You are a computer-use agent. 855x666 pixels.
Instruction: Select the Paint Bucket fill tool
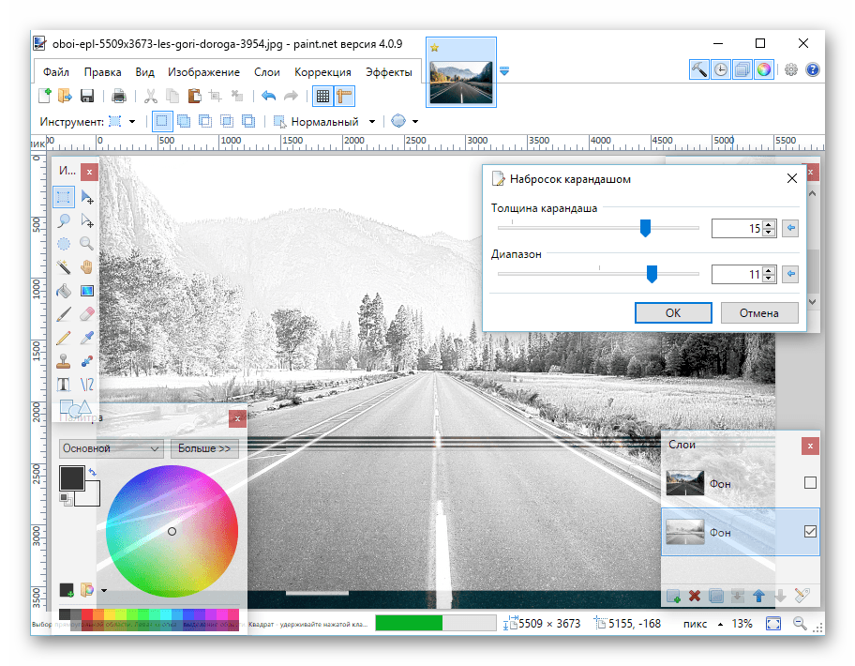click(64, 291)
